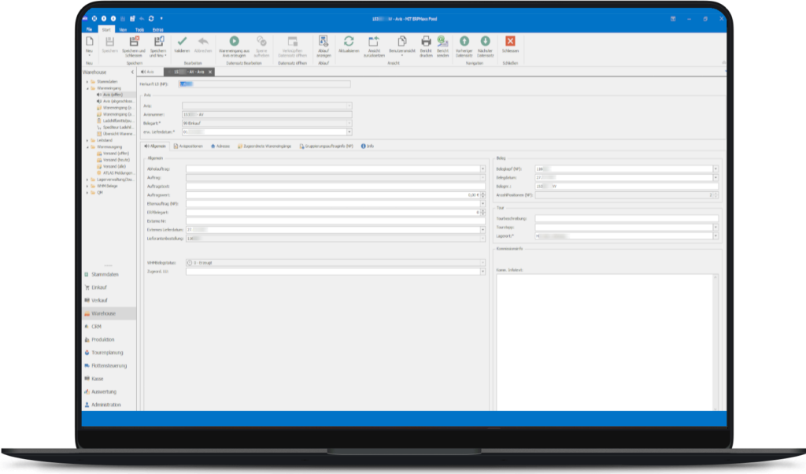Click the Validieren checkmark icon

[182, 41]
